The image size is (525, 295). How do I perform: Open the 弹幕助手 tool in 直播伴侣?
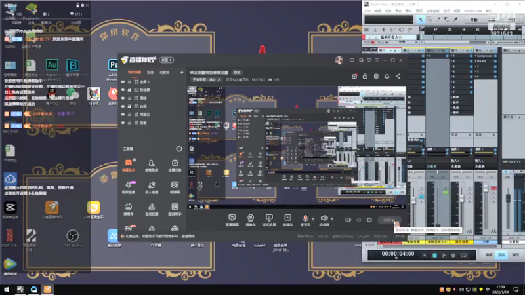tap(129, 165)
